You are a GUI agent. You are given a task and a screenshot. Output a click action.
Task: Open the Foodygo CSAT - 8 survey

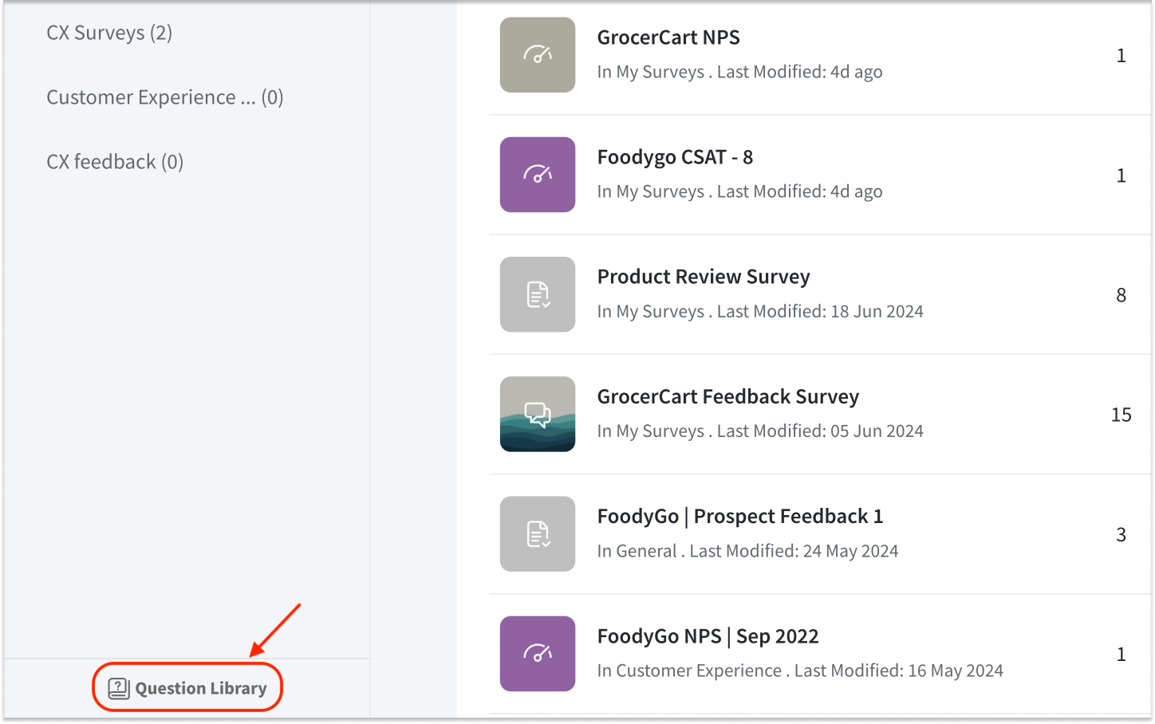[675, 157]
